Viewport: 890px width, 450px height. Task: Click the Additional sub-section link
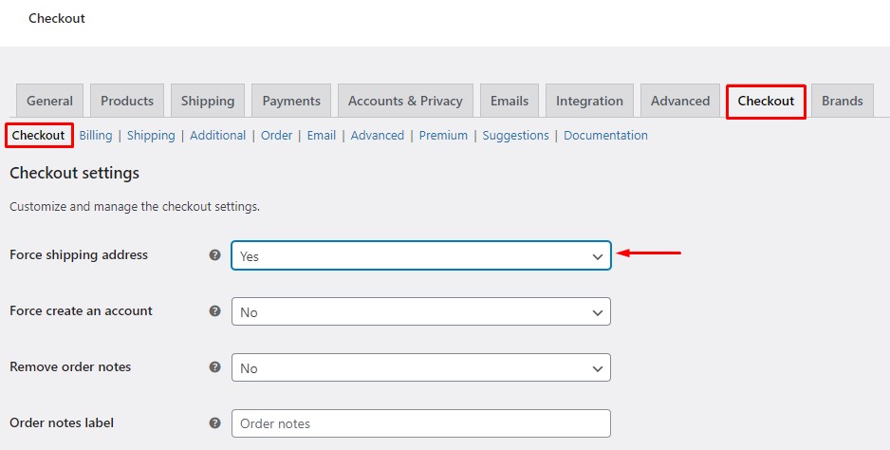coord(218,135)
